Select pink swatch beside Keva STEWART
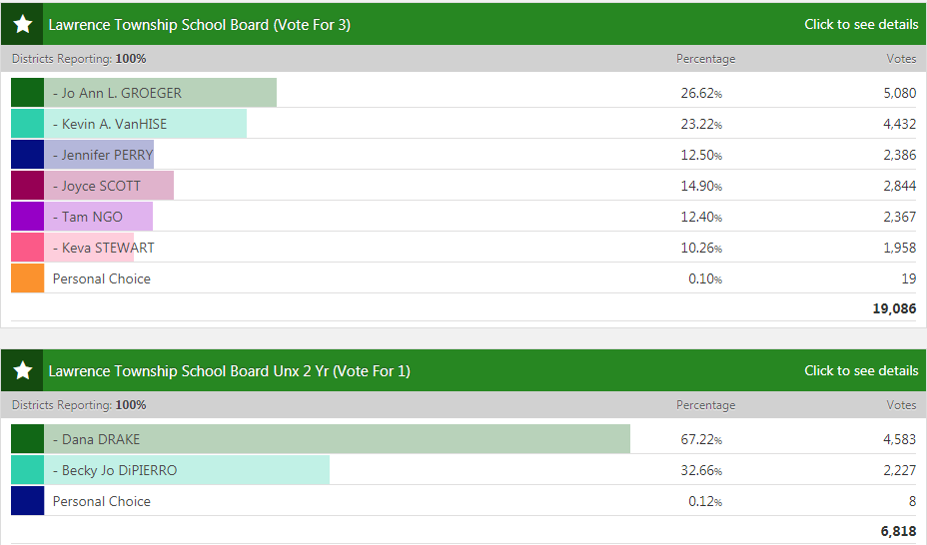Image resolution: width=927 pixels, height=545 pixels. pyautogui.click(x=27, y=248)
